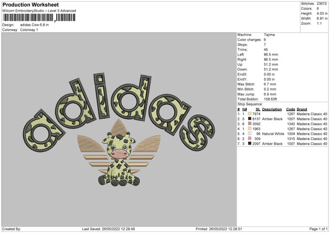Select the Trims value 45

266,49
